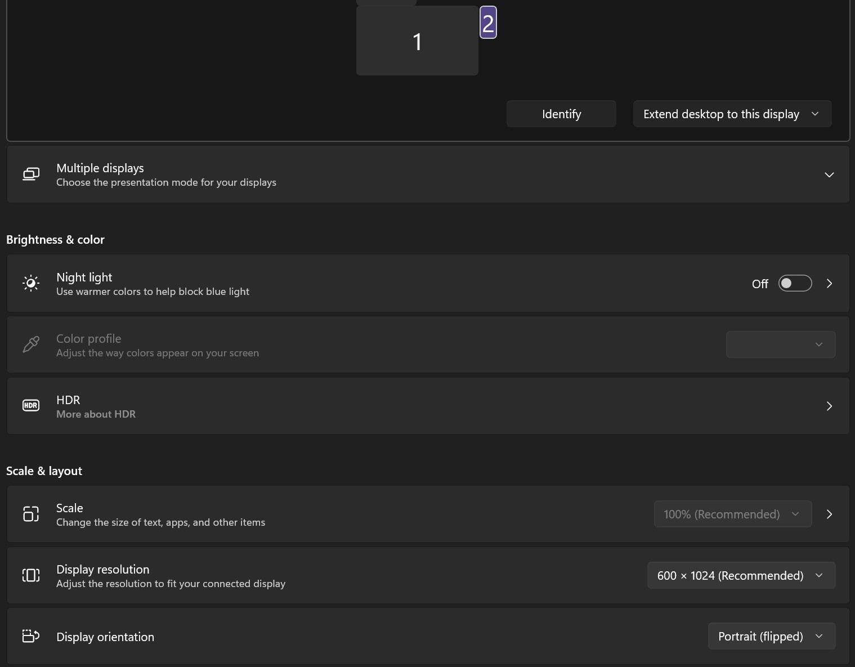855x667 pixels.
Task: Open the Scale percentage dropdown
Action: click(732, 514)
